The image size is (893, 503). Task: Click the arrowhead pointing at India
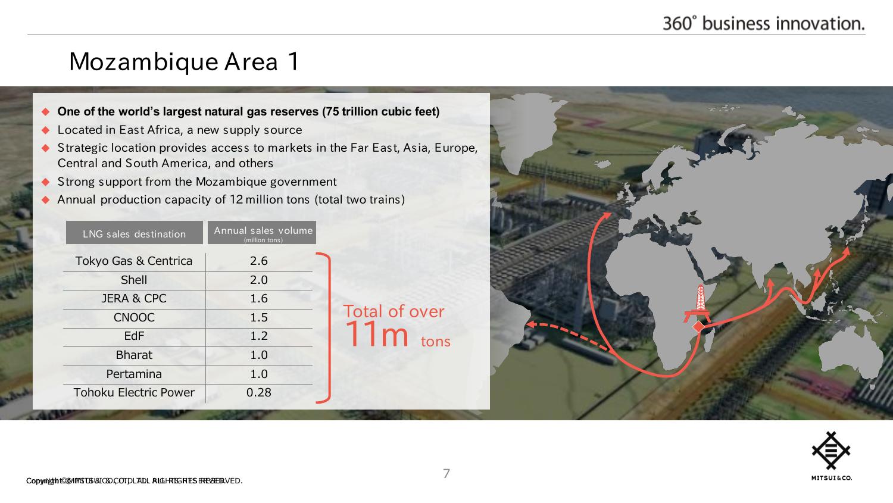click(770, 282)
